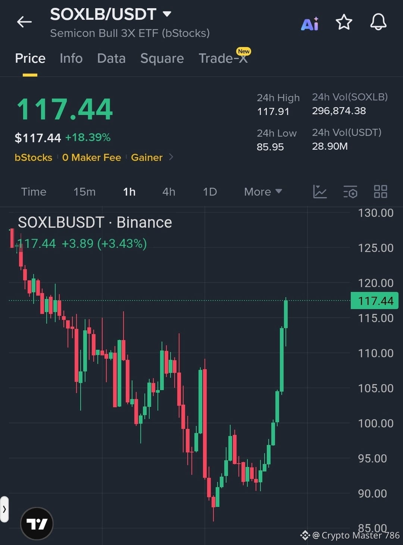Select the 1h timeframe
This screenshot has width=403, height=545.
pos(129,191)
